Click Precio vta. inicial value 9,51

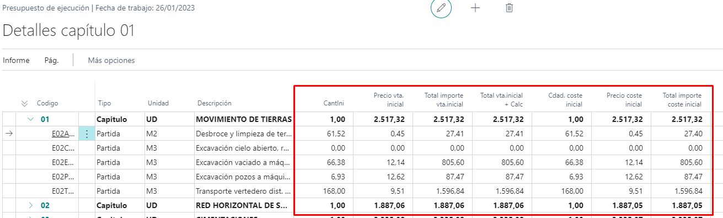397,191
